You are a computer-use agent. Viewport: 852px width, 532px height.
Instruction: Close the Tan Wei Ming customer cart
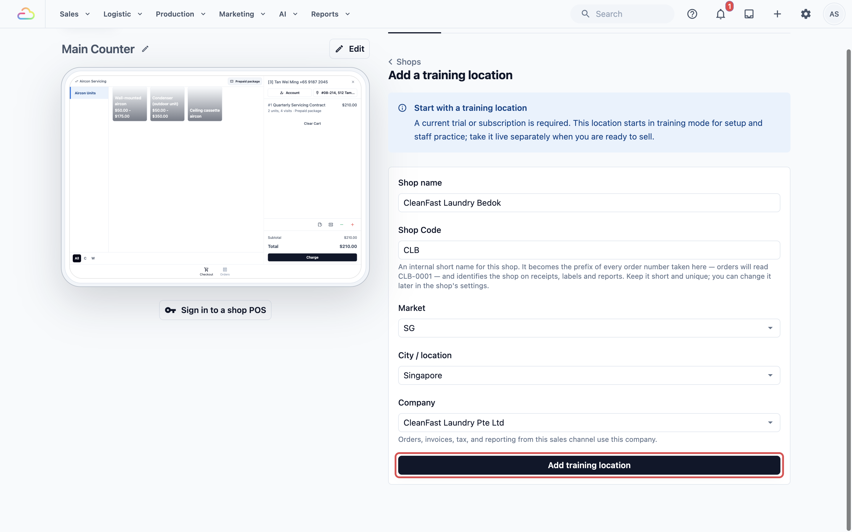[x=353, y=82]
